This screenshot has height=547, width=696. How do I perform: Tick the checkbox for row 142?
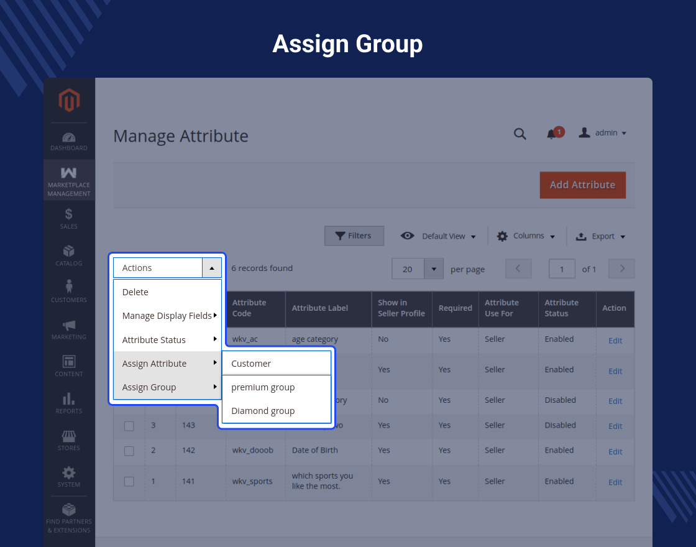point(129,451)
